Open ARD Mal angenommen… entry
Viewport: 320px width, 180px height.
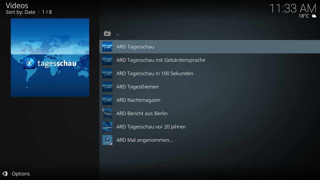point(144,140)
